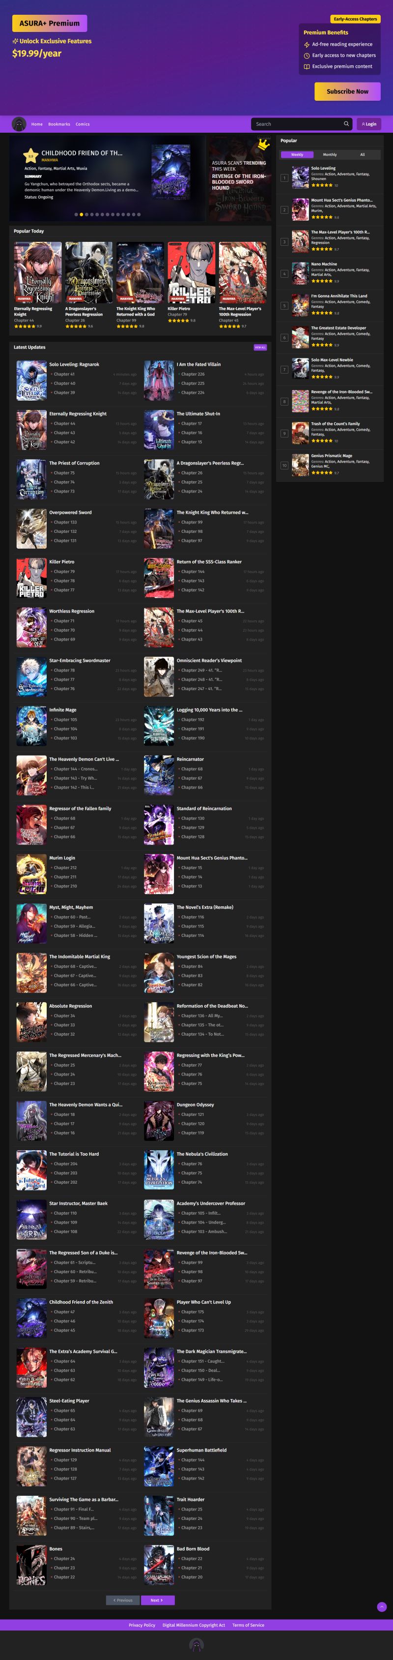
Task: Switch to All popular tab
Action: pos(362,155)
